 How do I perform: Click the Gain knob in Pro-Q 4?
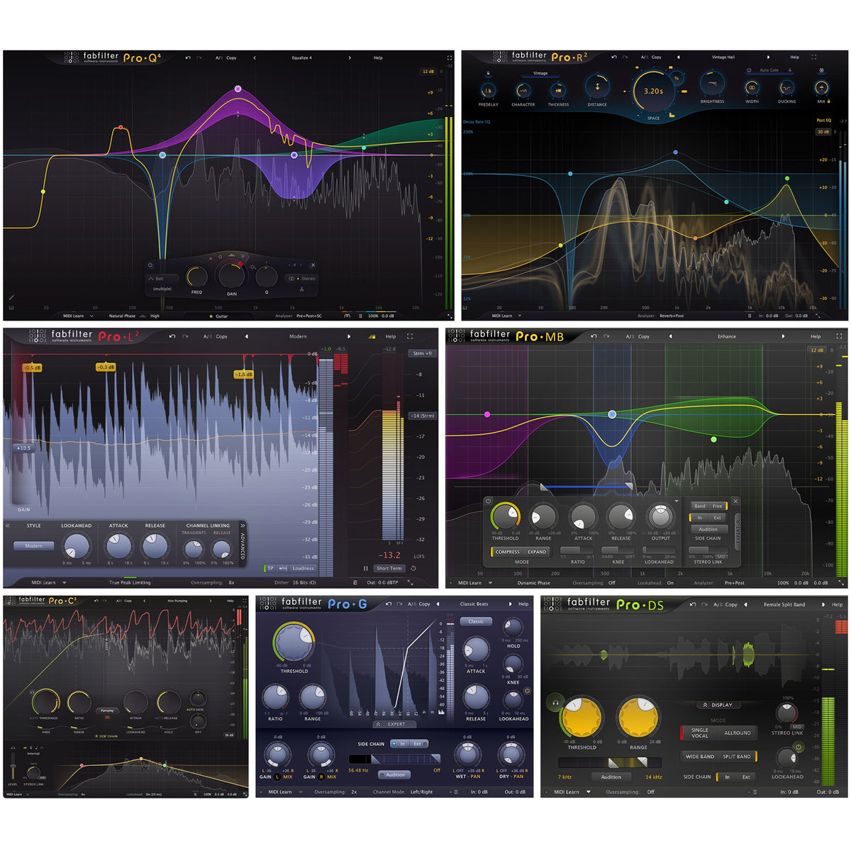tap(232, 274)
